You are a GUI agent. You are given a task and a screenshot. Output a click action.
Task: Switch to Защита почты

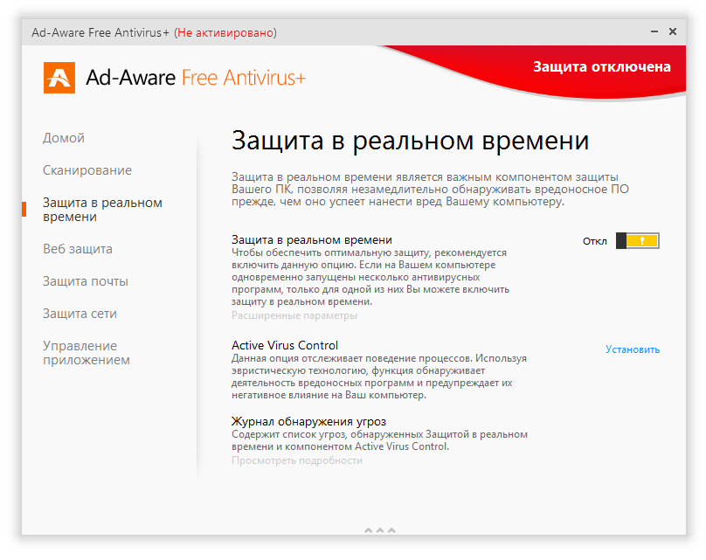pos(86,281)
